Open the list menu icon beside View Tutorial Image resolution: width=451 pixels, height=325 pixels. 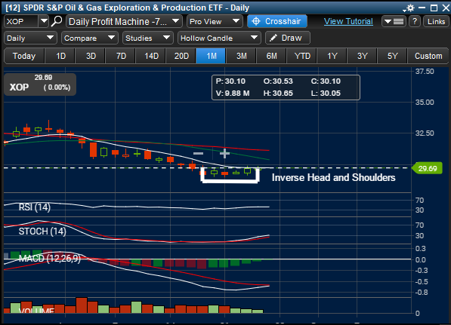[394, 22]
